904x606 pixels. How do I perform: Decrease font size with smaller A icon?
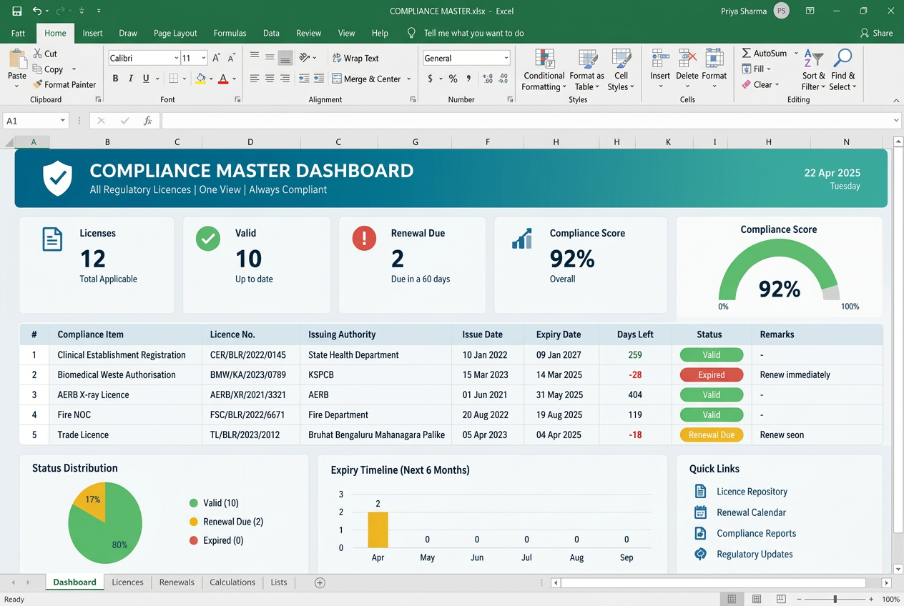(x=232, y=58)
